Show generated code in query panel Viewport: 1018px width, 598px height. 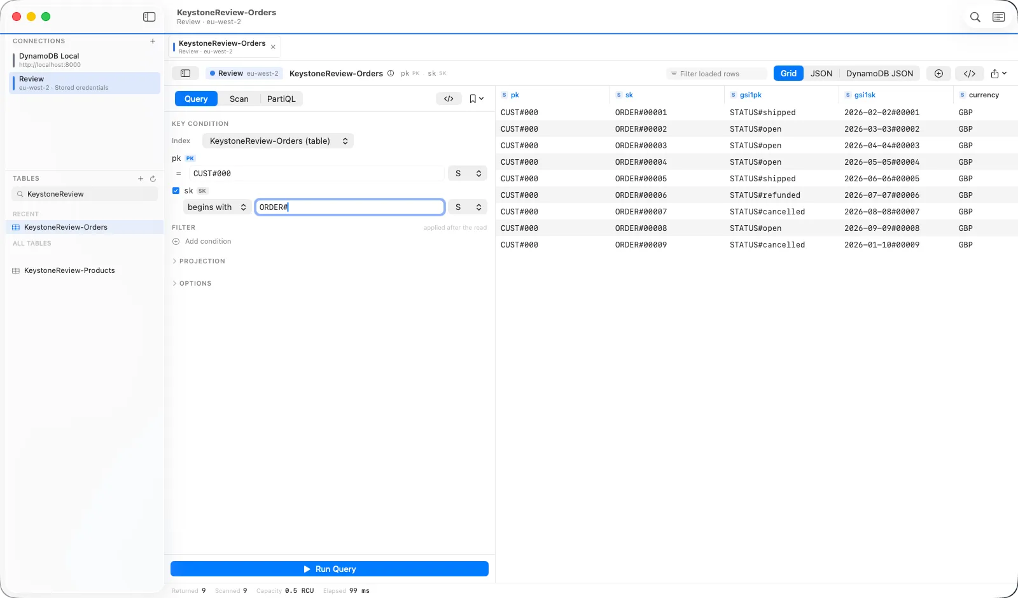click(449, 99)
